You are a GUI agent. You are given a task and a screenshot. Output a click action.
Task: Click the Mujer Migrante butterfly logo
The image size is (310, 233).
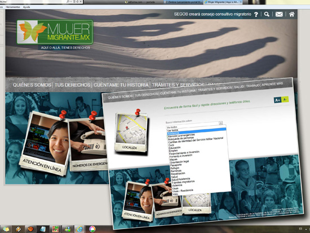pos(55,32)
